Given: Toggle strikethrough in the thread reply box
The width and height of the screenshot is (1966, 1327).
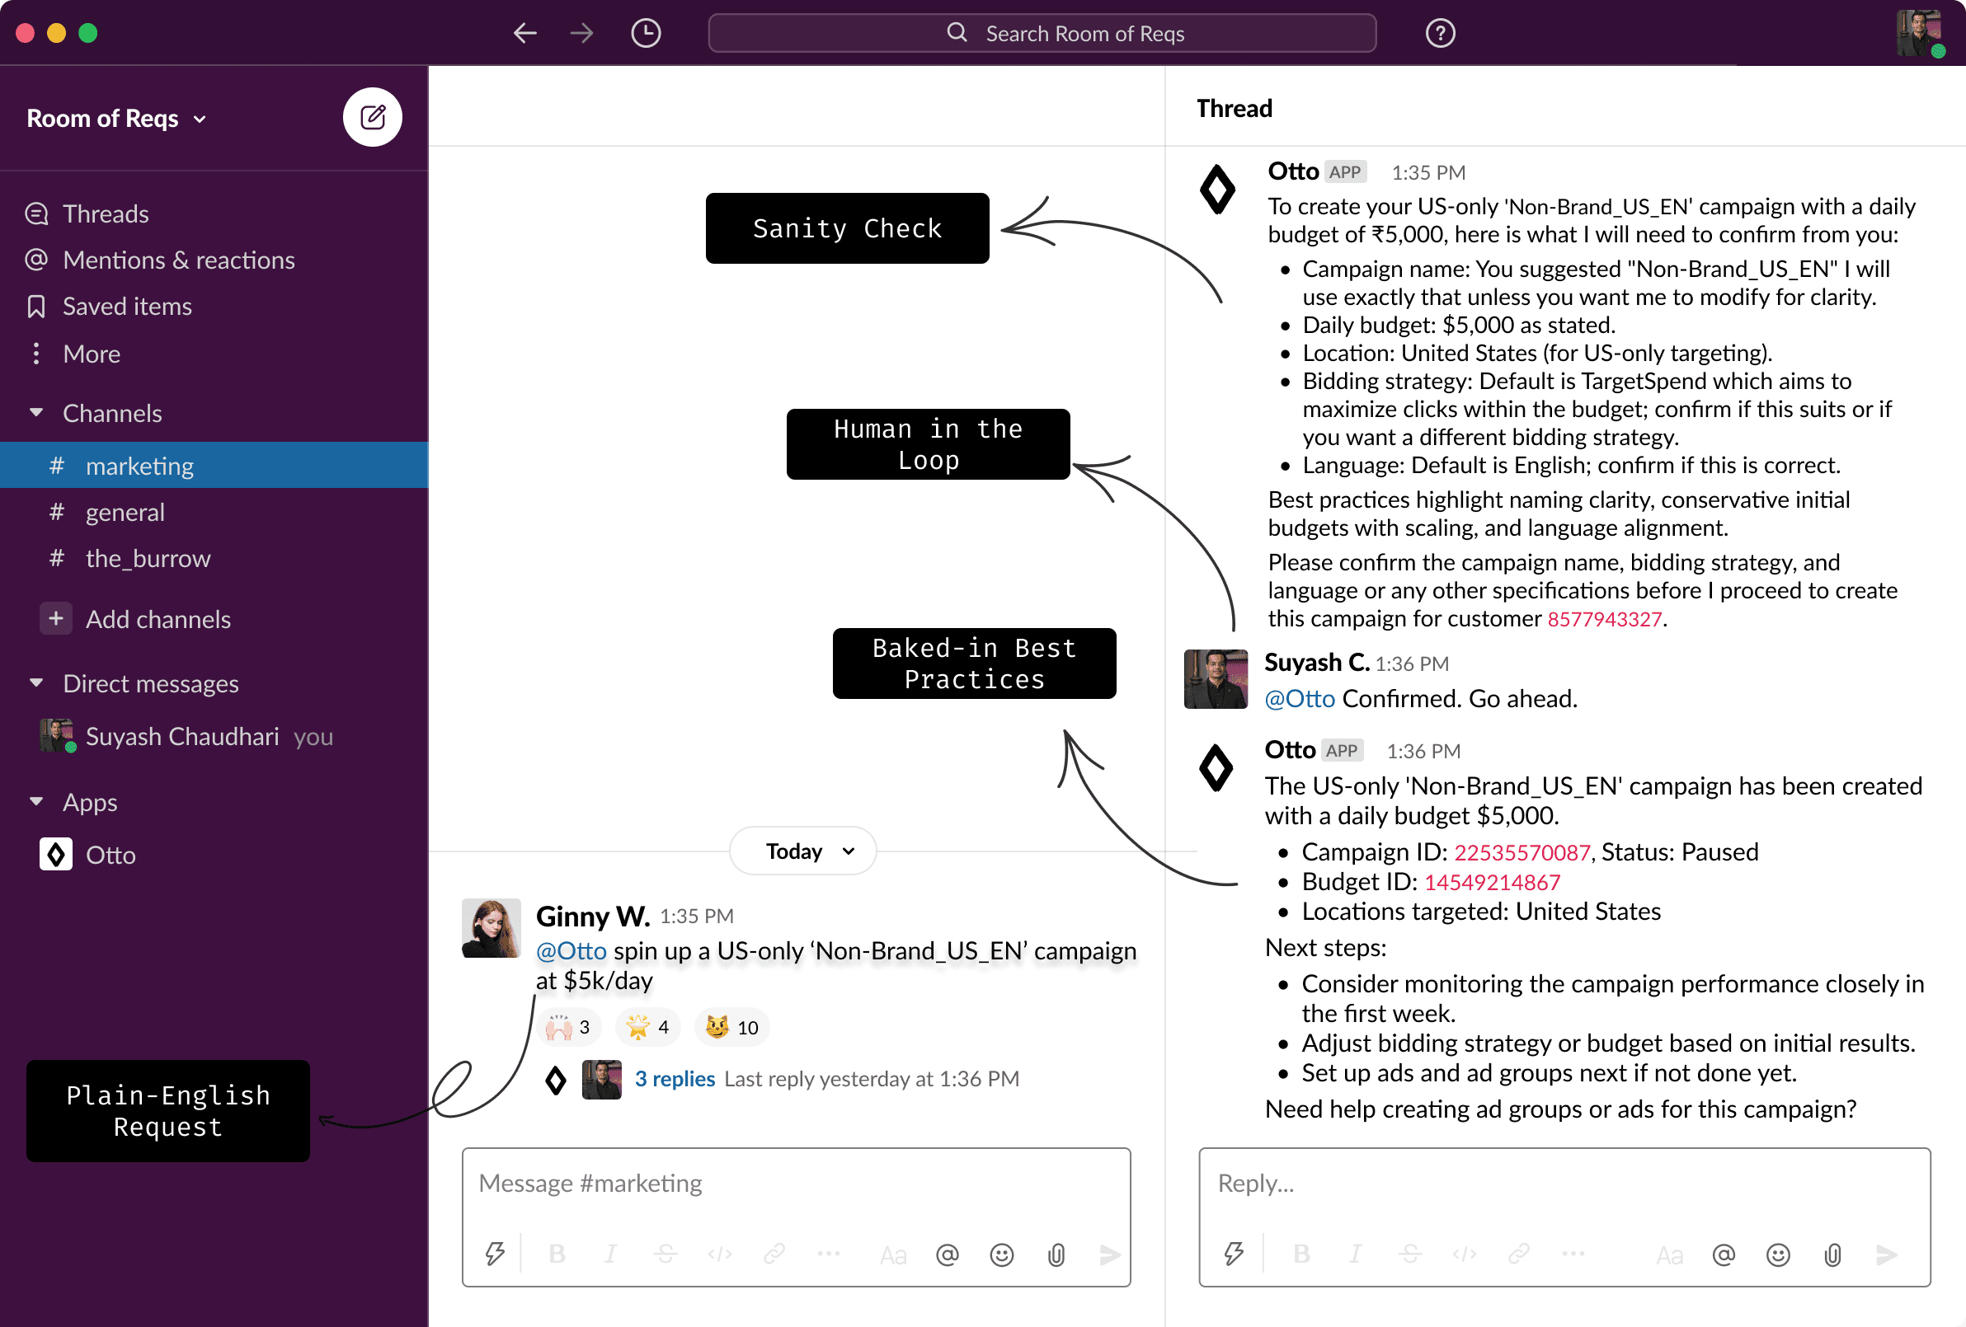Looking at the screenshot, I should 1410,1254.
